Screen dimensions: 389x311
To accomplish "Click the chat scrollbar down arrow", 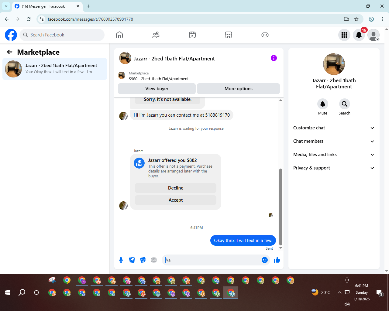I will coord(281,248).
